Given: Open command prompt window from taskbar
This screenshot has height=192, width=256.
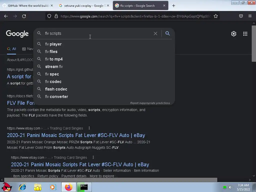Looking at the screenshot, I should point(84,187).
